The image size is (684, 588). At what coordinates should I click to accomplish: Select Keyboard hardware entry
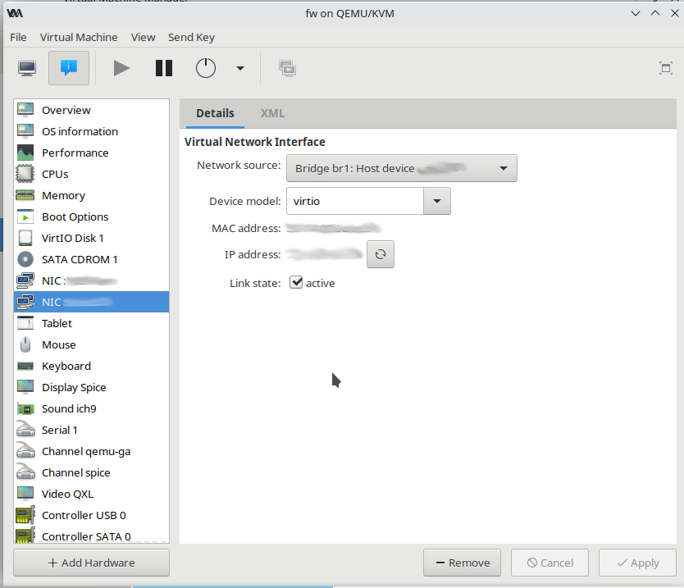point(92,366)
